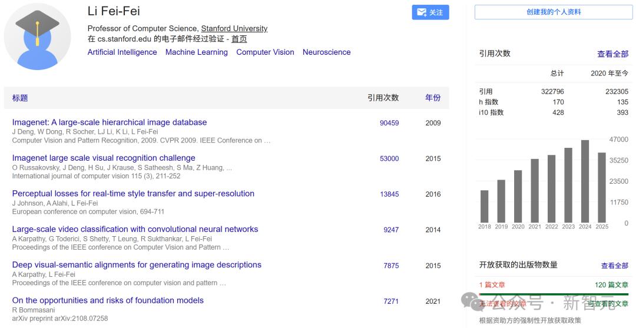Click 创建我的个人资料 button
Image resolution: width=636 pixels, height=328 pixels.
553,12
